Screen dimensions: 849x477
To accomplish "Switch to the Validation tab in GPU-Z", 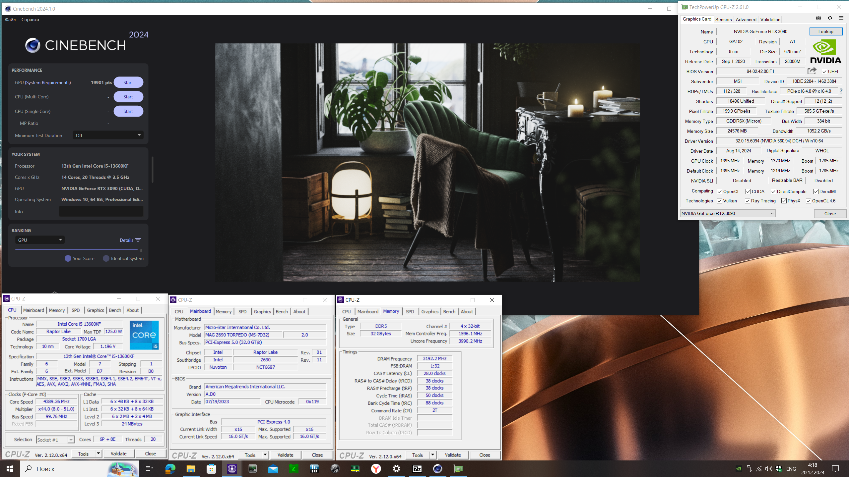I will (770, 19).
